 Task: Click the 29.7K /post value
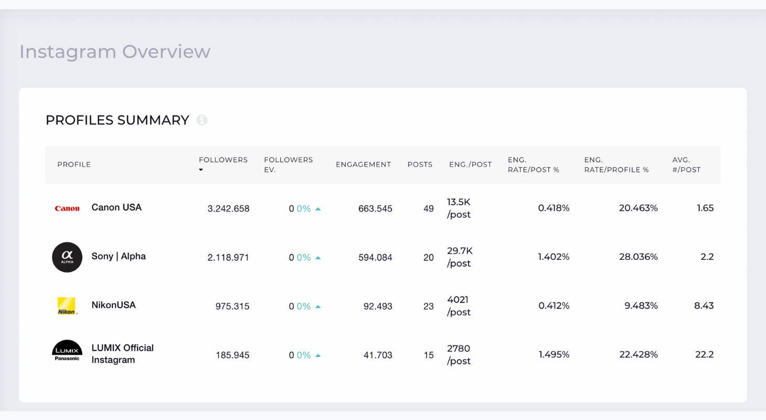pos(460,257)
